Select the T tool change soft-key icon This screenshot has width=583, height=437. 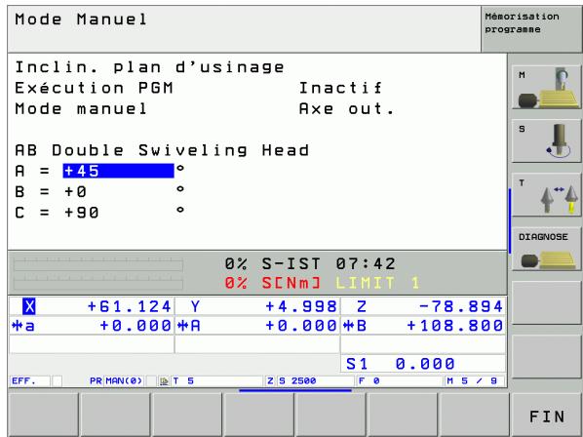point(546,195)
